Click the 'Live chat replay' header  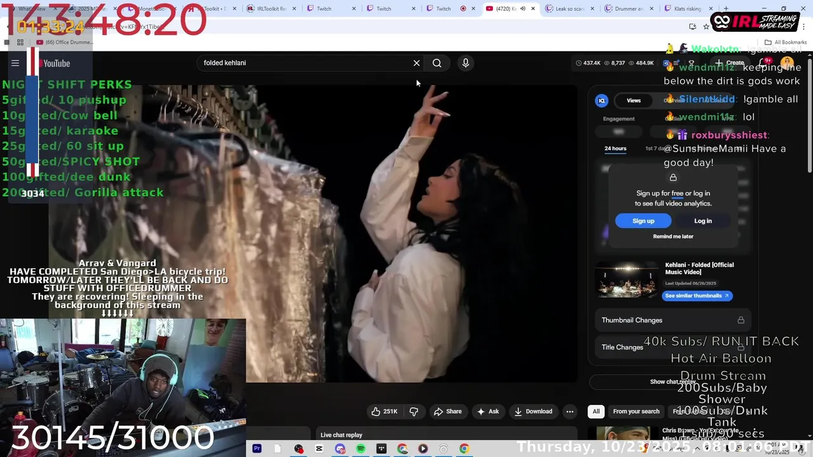pos(341,435)
